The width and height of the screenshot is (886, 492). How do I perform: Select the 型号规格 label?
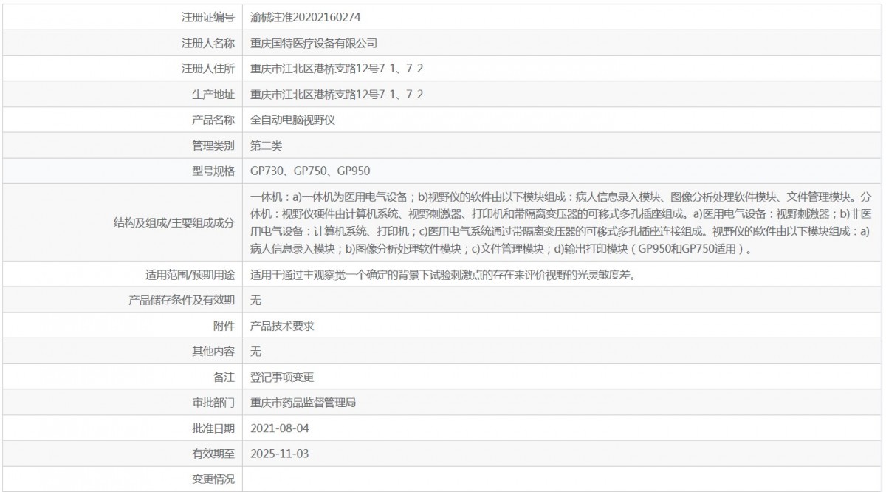(213, 171)
